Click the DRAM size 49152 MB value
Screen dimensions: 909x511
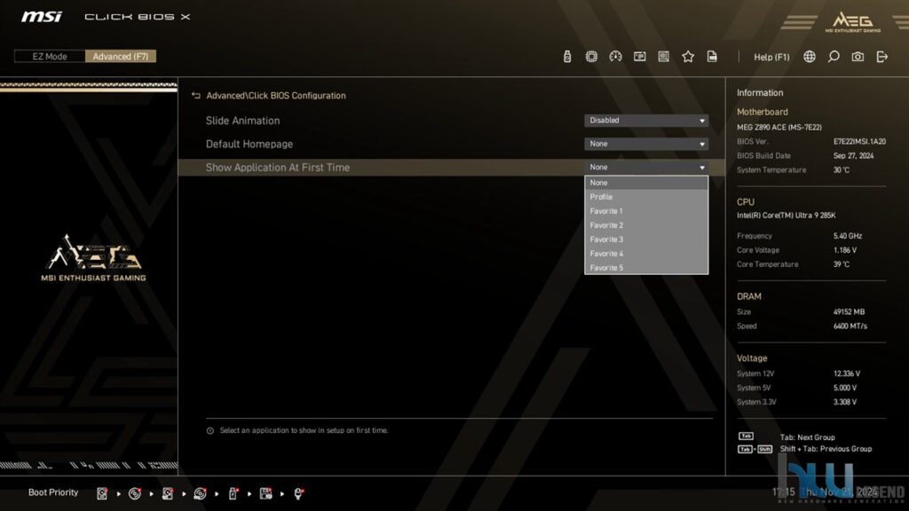[849, 311]
